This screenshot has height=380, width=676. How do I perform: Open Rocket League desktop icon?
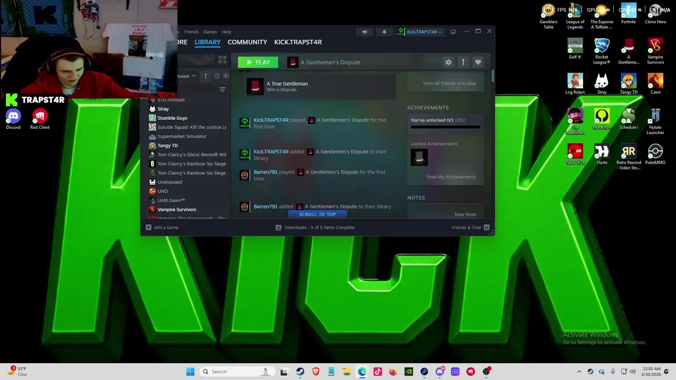[x=602, y=52]
